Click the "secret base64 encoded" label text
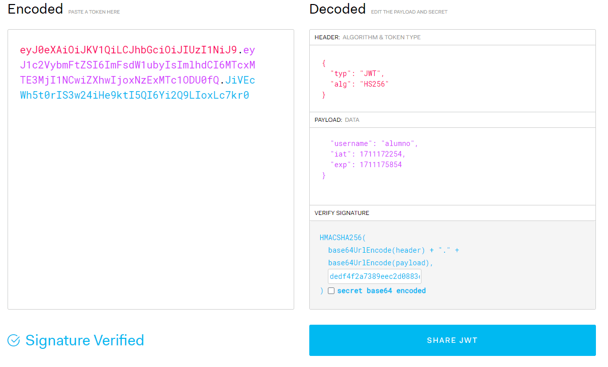This screenshot has height=367, width=608. pyautogui.click(x=381, y=291)
